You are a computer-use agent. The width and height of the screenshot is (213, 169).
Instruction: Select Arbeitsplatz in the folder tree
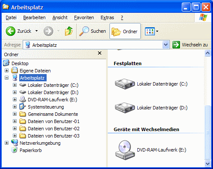coord(33,78)
